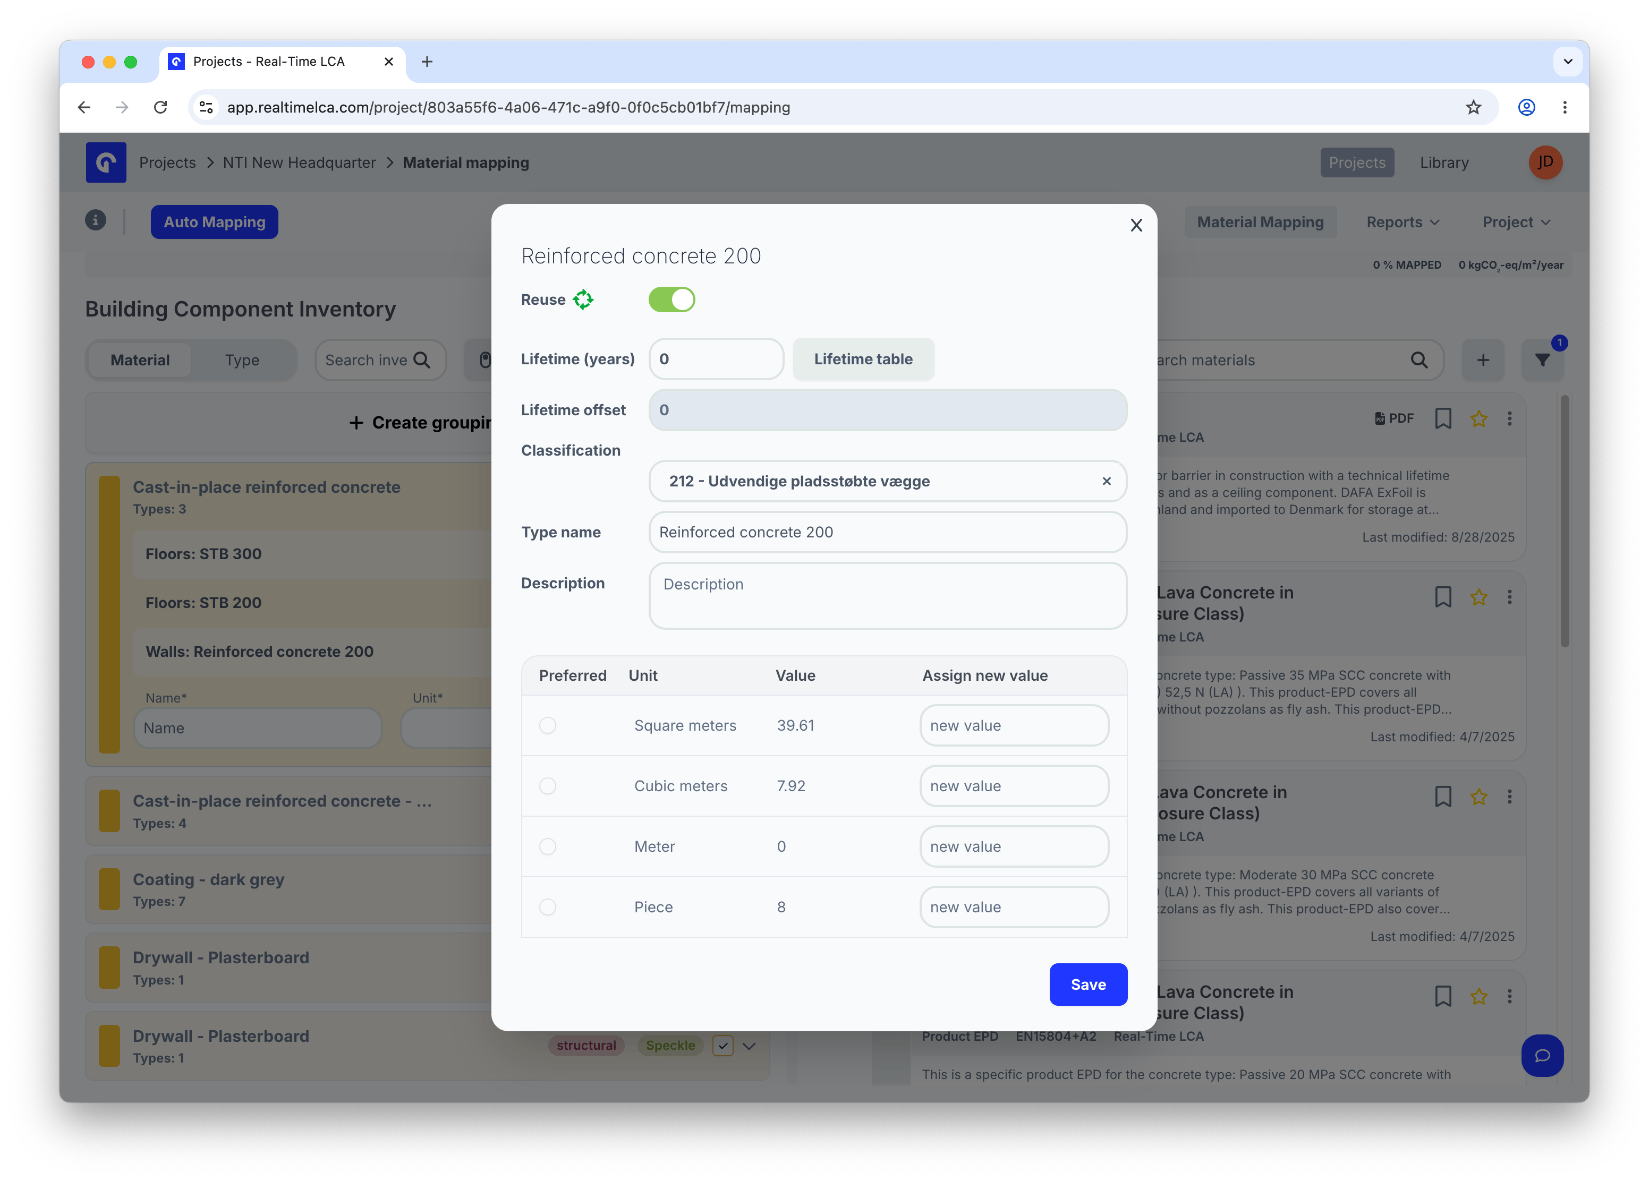
Task: Clear the 212 classification selection
Action: tap(1106, 481)
